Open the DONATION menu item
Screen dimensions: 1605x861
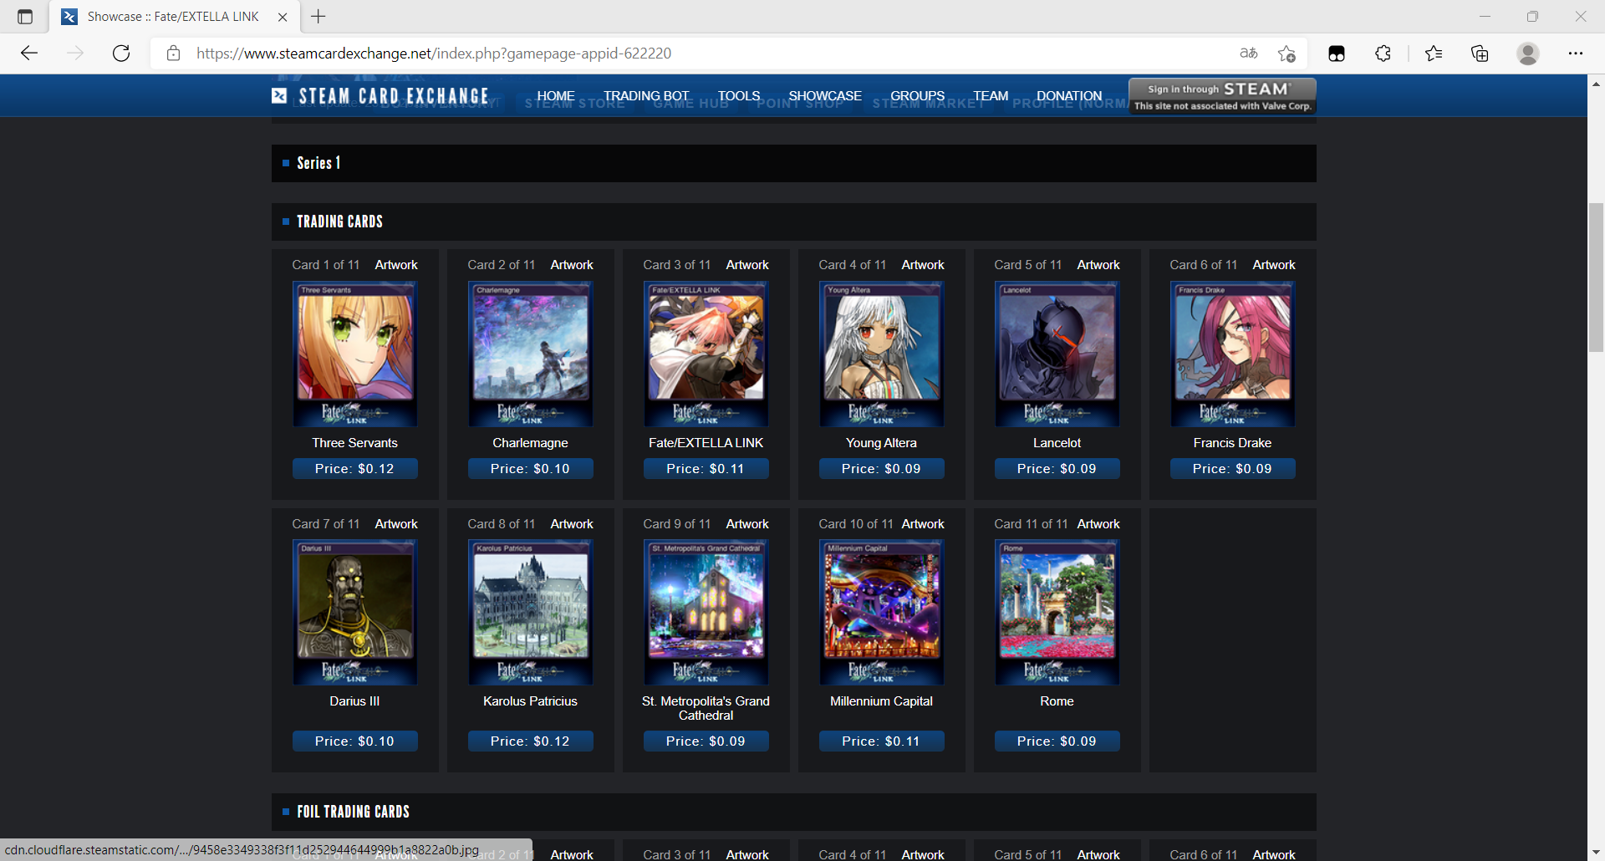(x=1069, y=96)
